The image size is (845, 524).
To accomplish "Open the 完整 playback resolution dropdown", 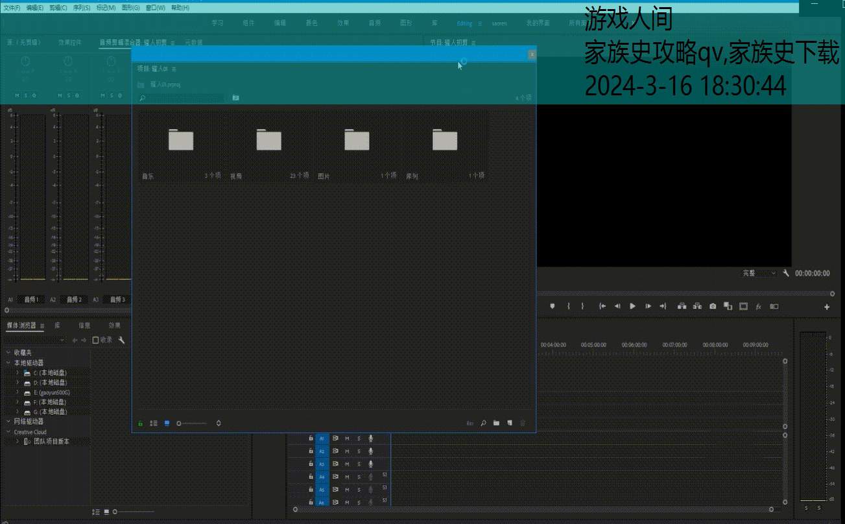I will (x=759, y=273).
